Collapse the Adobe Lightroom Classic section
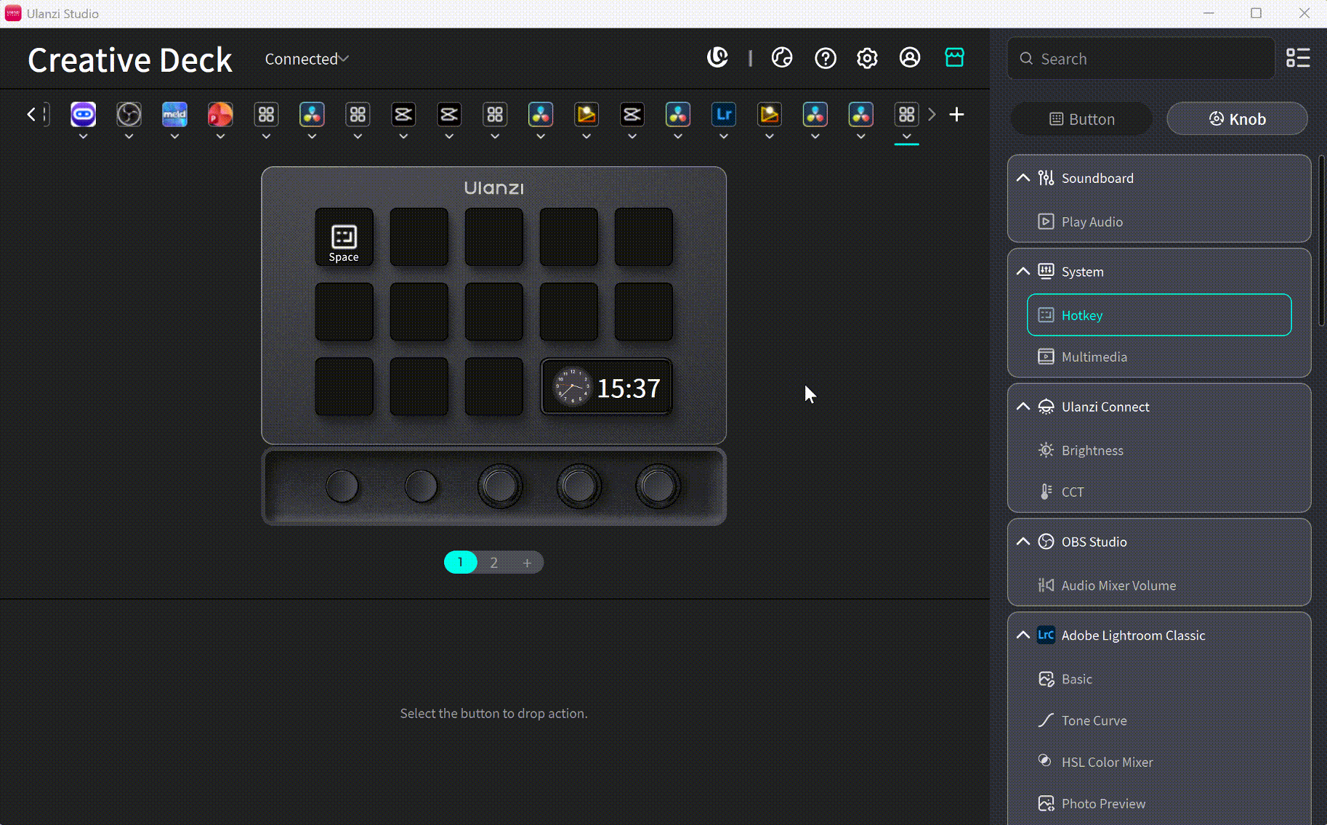The width and height of the screenshot is (1327, 825). 1023,635
